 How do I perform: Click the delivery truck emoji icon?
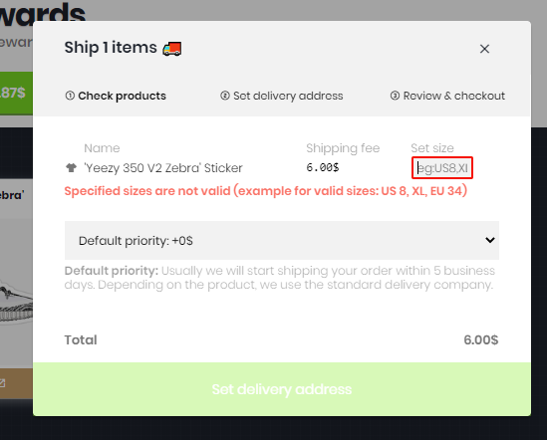point(172,48)
